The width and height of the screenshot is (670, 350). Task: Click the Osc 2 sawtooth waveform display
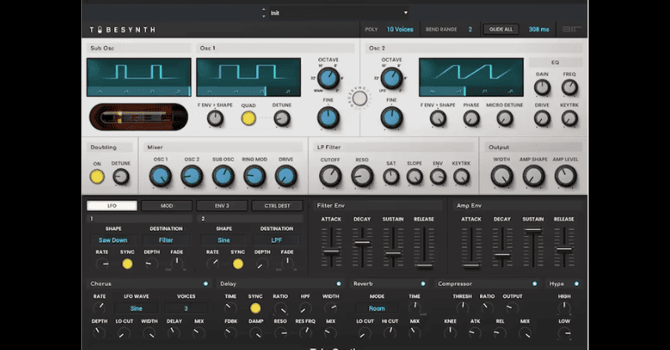(471, 77)
